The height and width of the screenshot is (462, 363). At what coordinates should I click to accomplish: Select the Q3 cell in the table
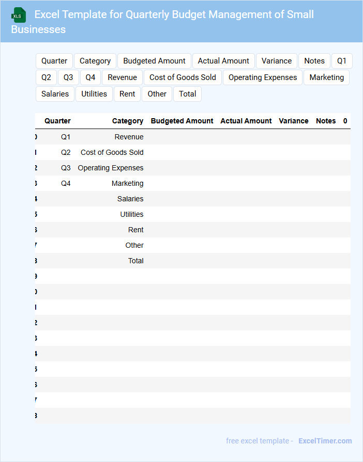(x=66, y=168)
